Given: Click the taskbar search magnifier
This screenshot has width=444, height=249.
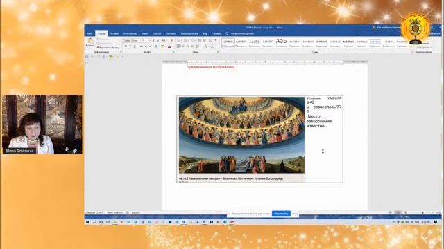Looking at the screenshot, I should point(94,222).
